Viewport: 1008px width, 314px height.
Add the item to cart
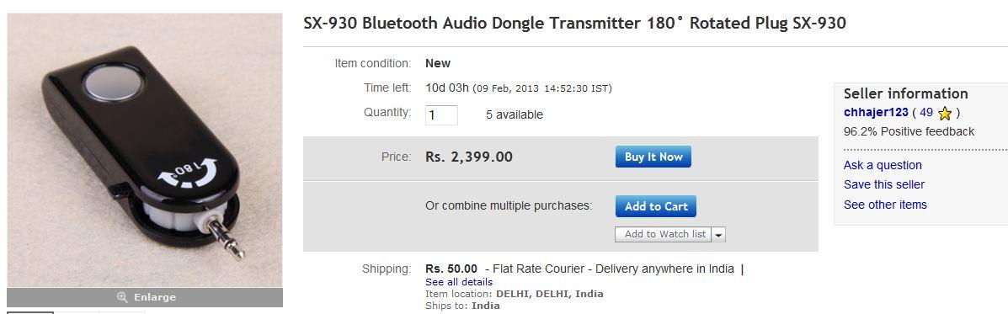(x=656, y=206)
